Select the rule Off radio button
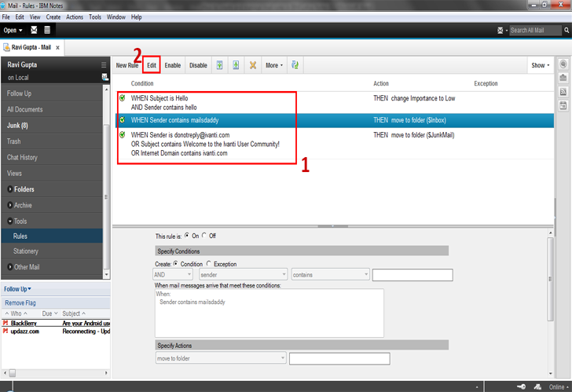This screenshot has height=392, width=572. point(204,236)
